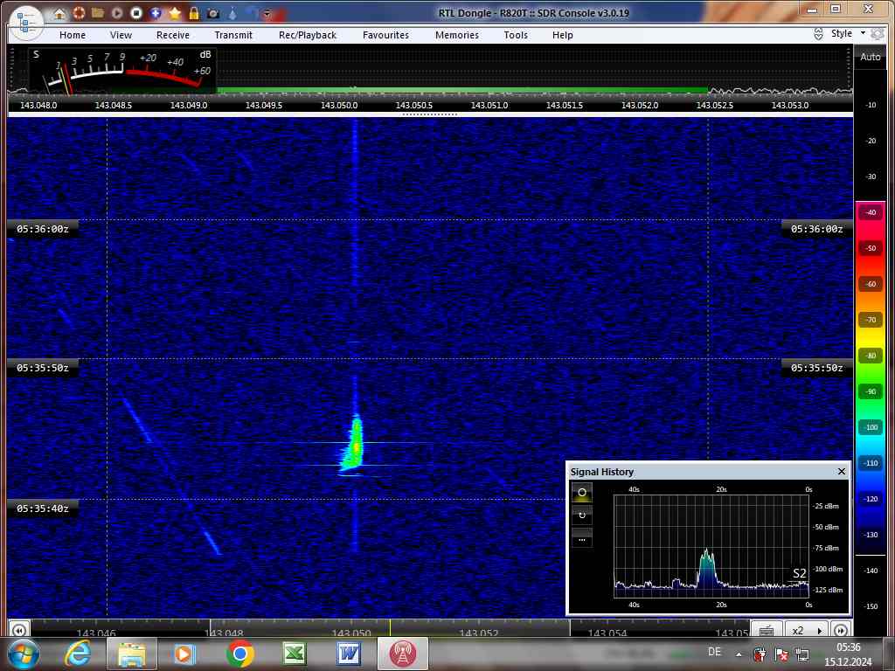
Task: Click the bright green signal burst in waterfall
Action: click(355, 446)
